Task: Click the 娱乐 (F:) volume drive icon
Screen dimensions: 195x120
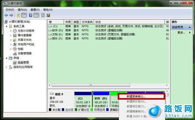Action: [x=50, y=38]
